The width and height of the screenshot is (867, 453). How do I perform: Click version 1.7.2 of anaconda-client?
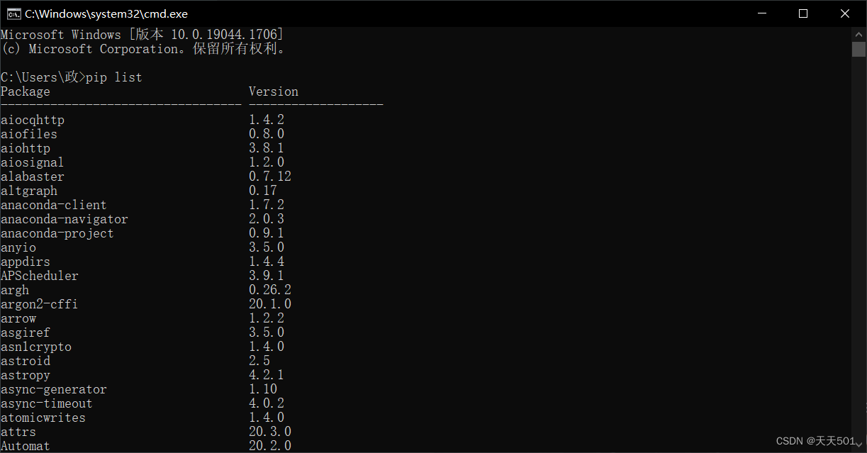tap(267, 205)
